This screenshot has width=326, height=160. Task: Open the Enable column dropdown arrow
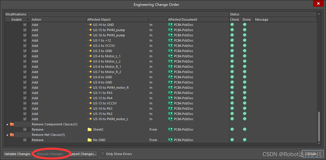tap(28, 19)
